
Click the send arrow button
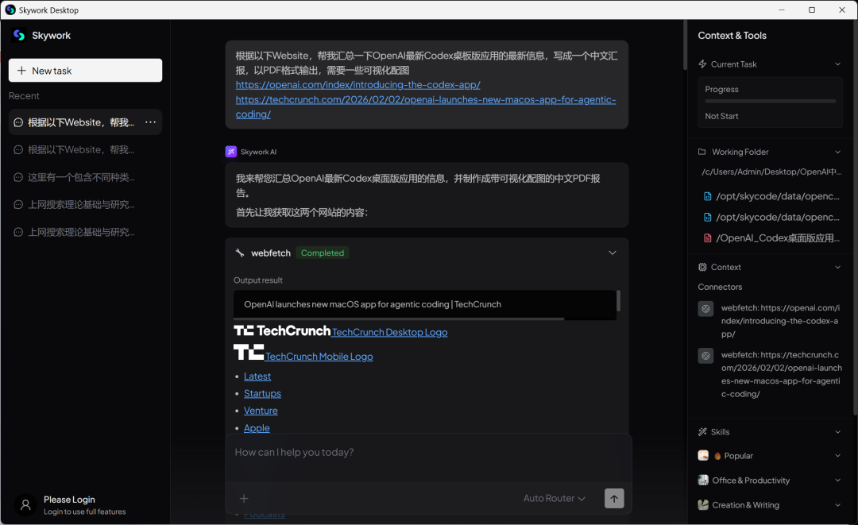tap(614, 498)
